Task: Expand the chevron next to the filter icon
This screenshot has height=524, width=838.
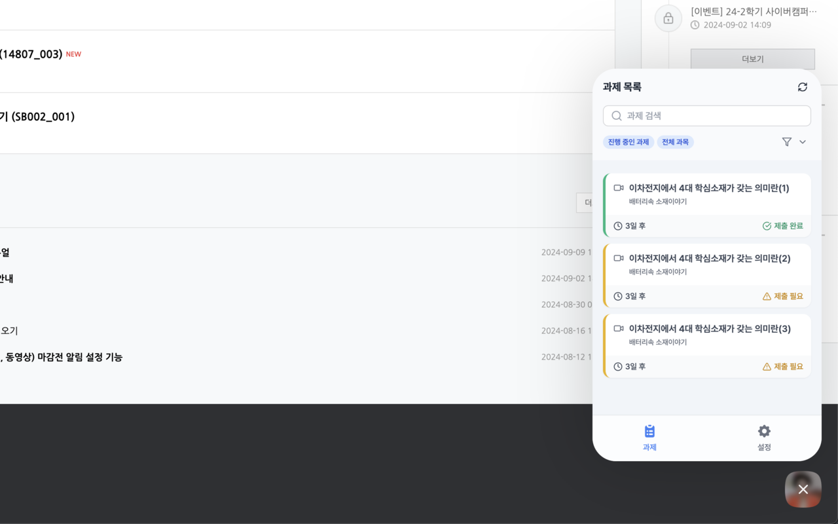Action: [x=803, y=141]
